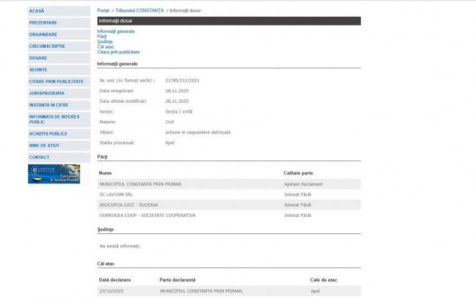This screenshot has height=304, width=476.
Task: Jump to the Părți anchor link
Action: coord(102,37)
